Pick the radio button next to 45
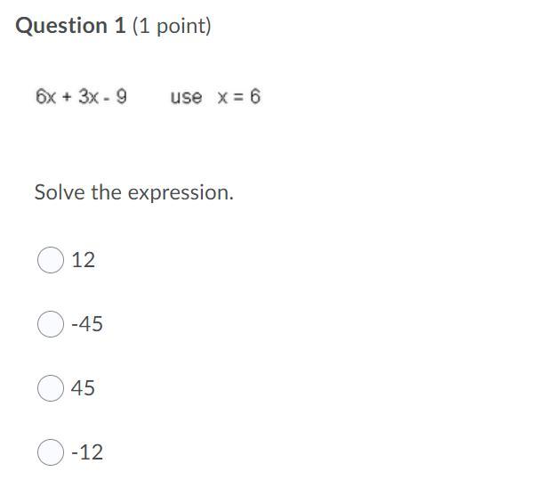The image size is (547, 496). (x=51, y=388)
